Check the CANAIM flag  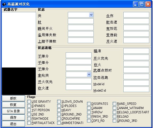(x=89, y=108)
